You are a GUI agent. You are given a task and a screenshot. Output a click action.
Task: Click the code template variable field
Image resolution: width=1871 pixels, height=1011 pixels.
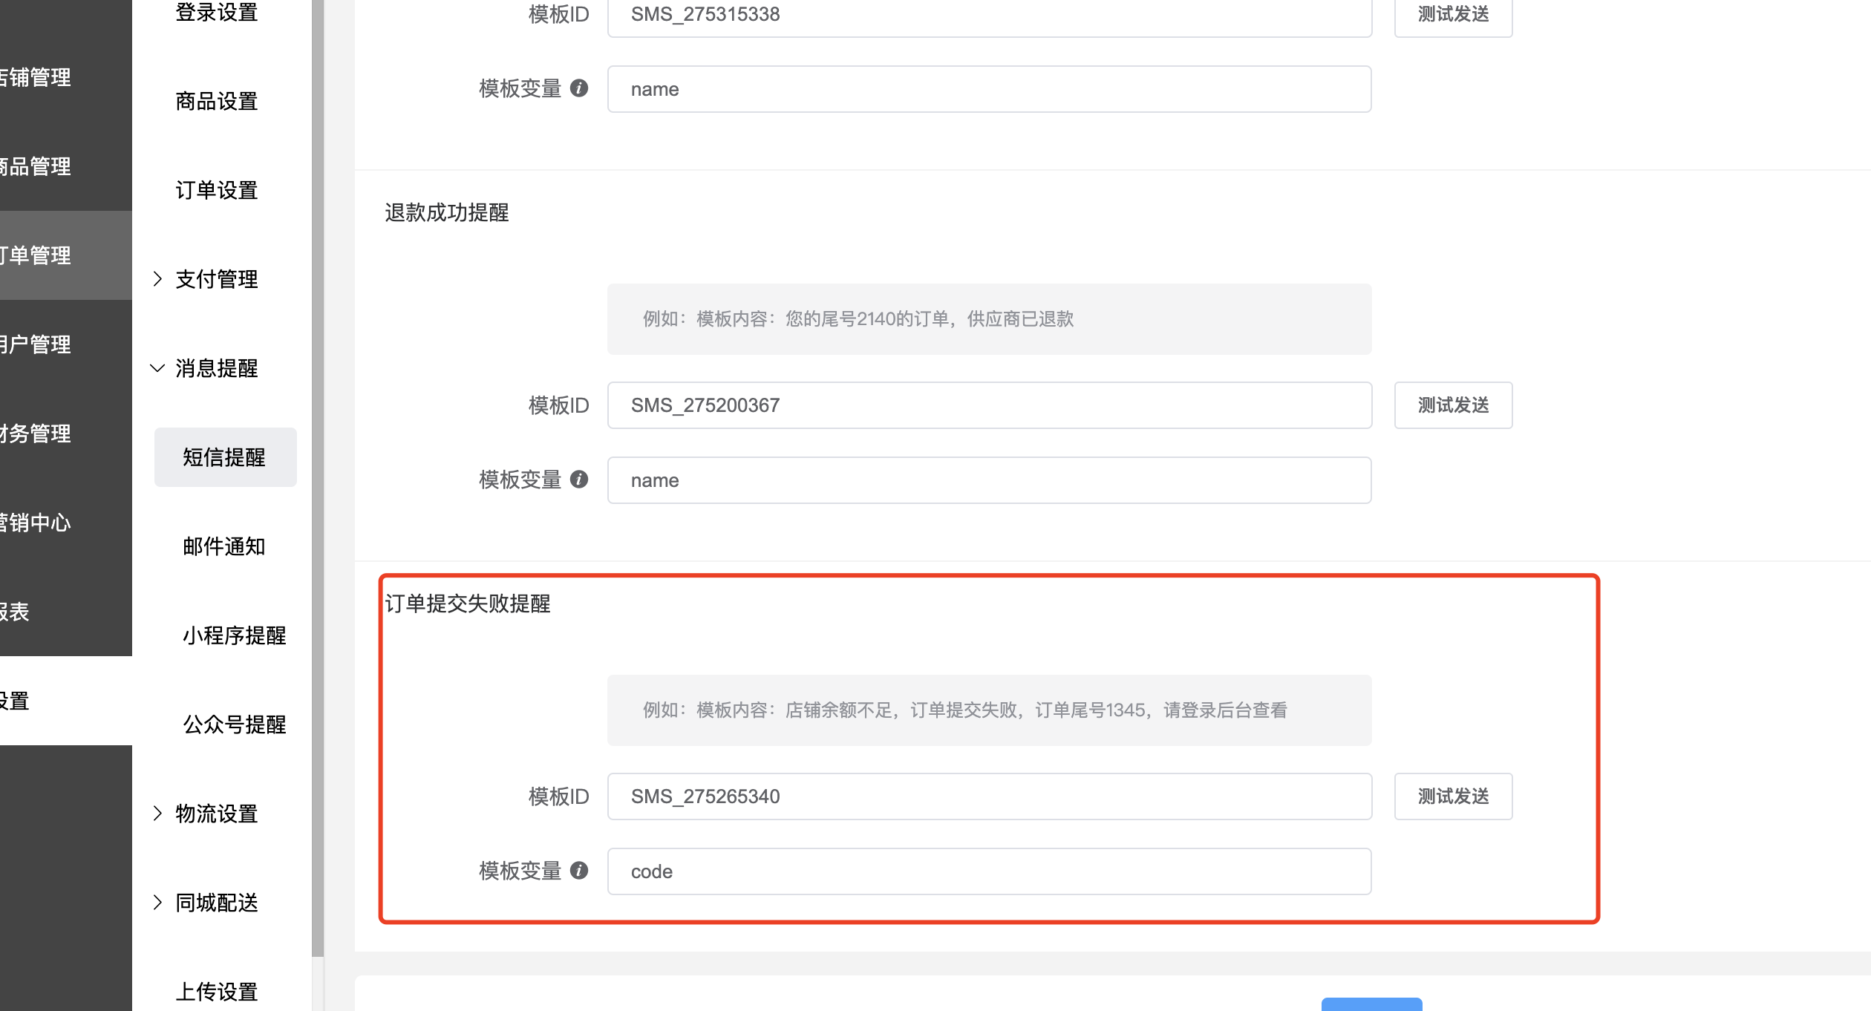click(989, 871)
